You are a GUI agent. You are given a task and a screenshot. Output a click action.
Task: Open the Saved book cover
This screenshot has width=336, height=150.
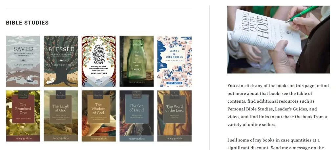(x=23, y=61)
